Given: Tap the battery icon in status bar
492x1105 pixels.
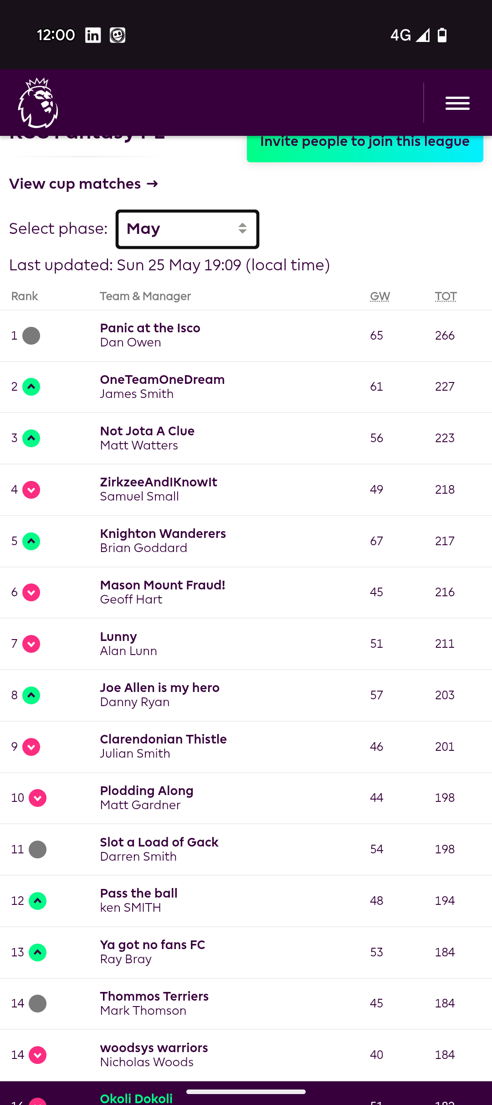Looking at the screenshot, I should [442, 35].
